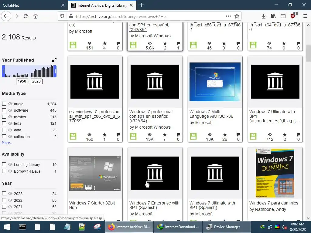This screenshot has width=311, height=233.
Task: Open the browser home page
Action: (x=36, y=16)
